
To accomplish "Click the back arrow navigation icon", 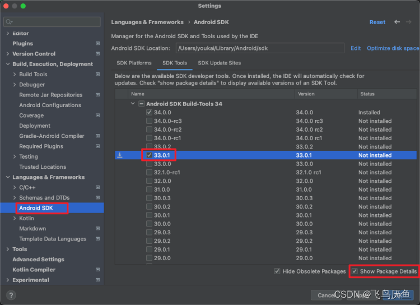I will [397, 22].
